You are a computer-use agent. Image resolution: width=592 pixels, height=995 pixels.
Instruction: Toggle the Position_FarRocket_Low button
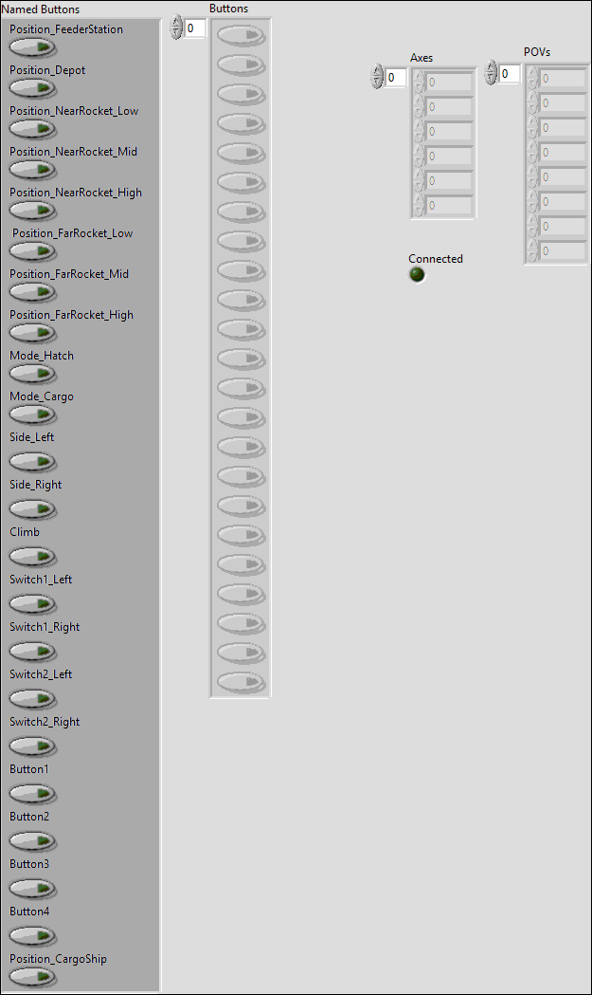click(32, 250)
